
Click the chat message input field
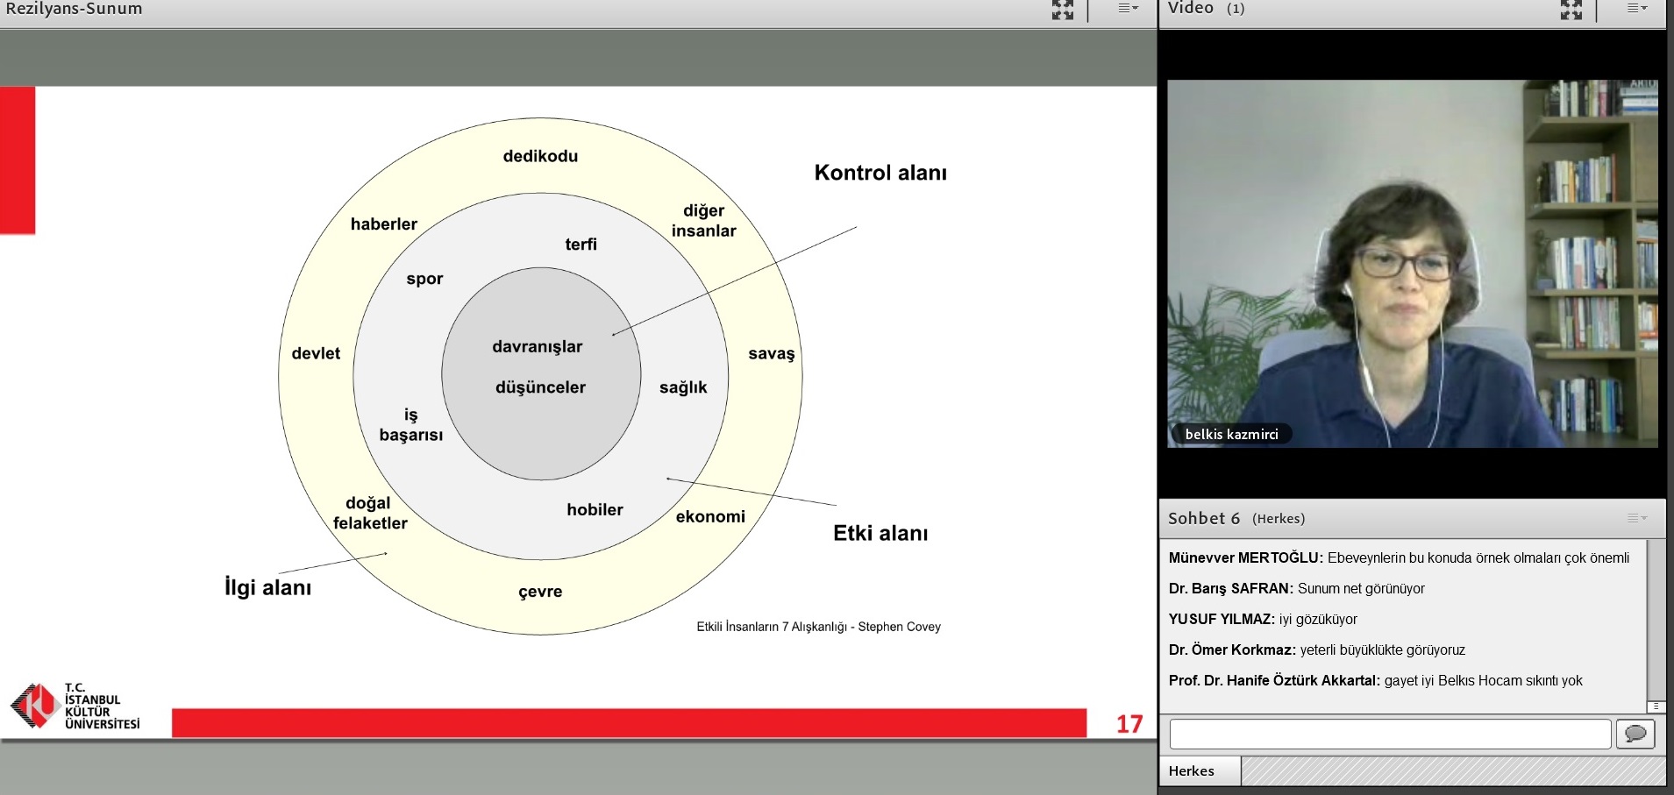coord(1389,734)
